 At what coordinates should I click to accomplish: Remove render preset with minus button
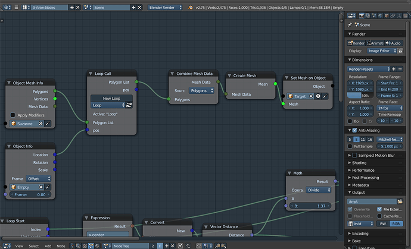[x=400, y=69]
